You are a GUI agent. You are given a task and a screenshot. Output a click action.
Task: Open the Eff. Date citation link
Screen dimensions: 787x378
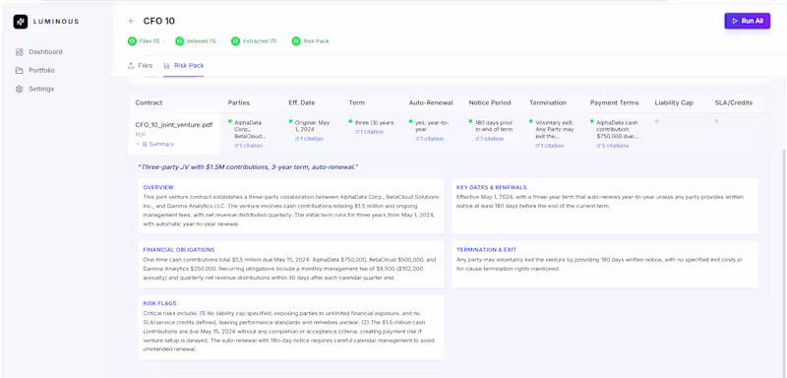click(x=309, y=139)
